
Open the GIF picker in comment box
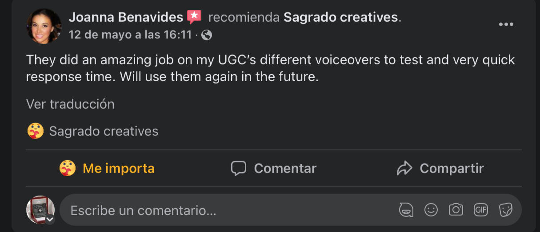(x=480, y=210)
